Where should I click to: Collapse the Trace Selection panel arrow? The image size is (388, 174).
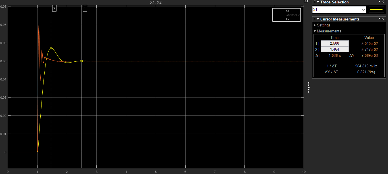tap(318, 2)
